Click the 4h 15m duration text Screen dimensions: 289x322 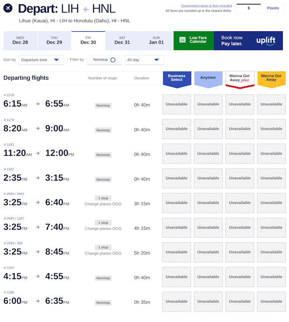click(142, 228)
